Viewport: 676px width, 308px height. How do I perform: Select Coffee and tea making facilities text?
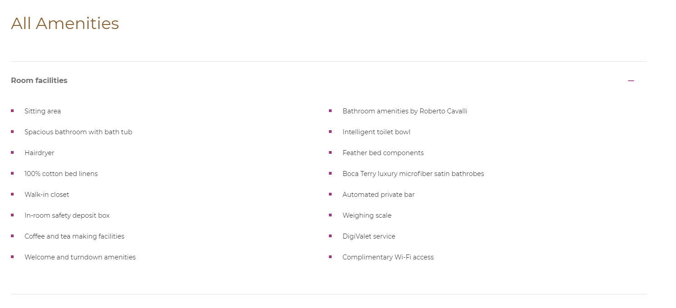[x=74, y=236]
